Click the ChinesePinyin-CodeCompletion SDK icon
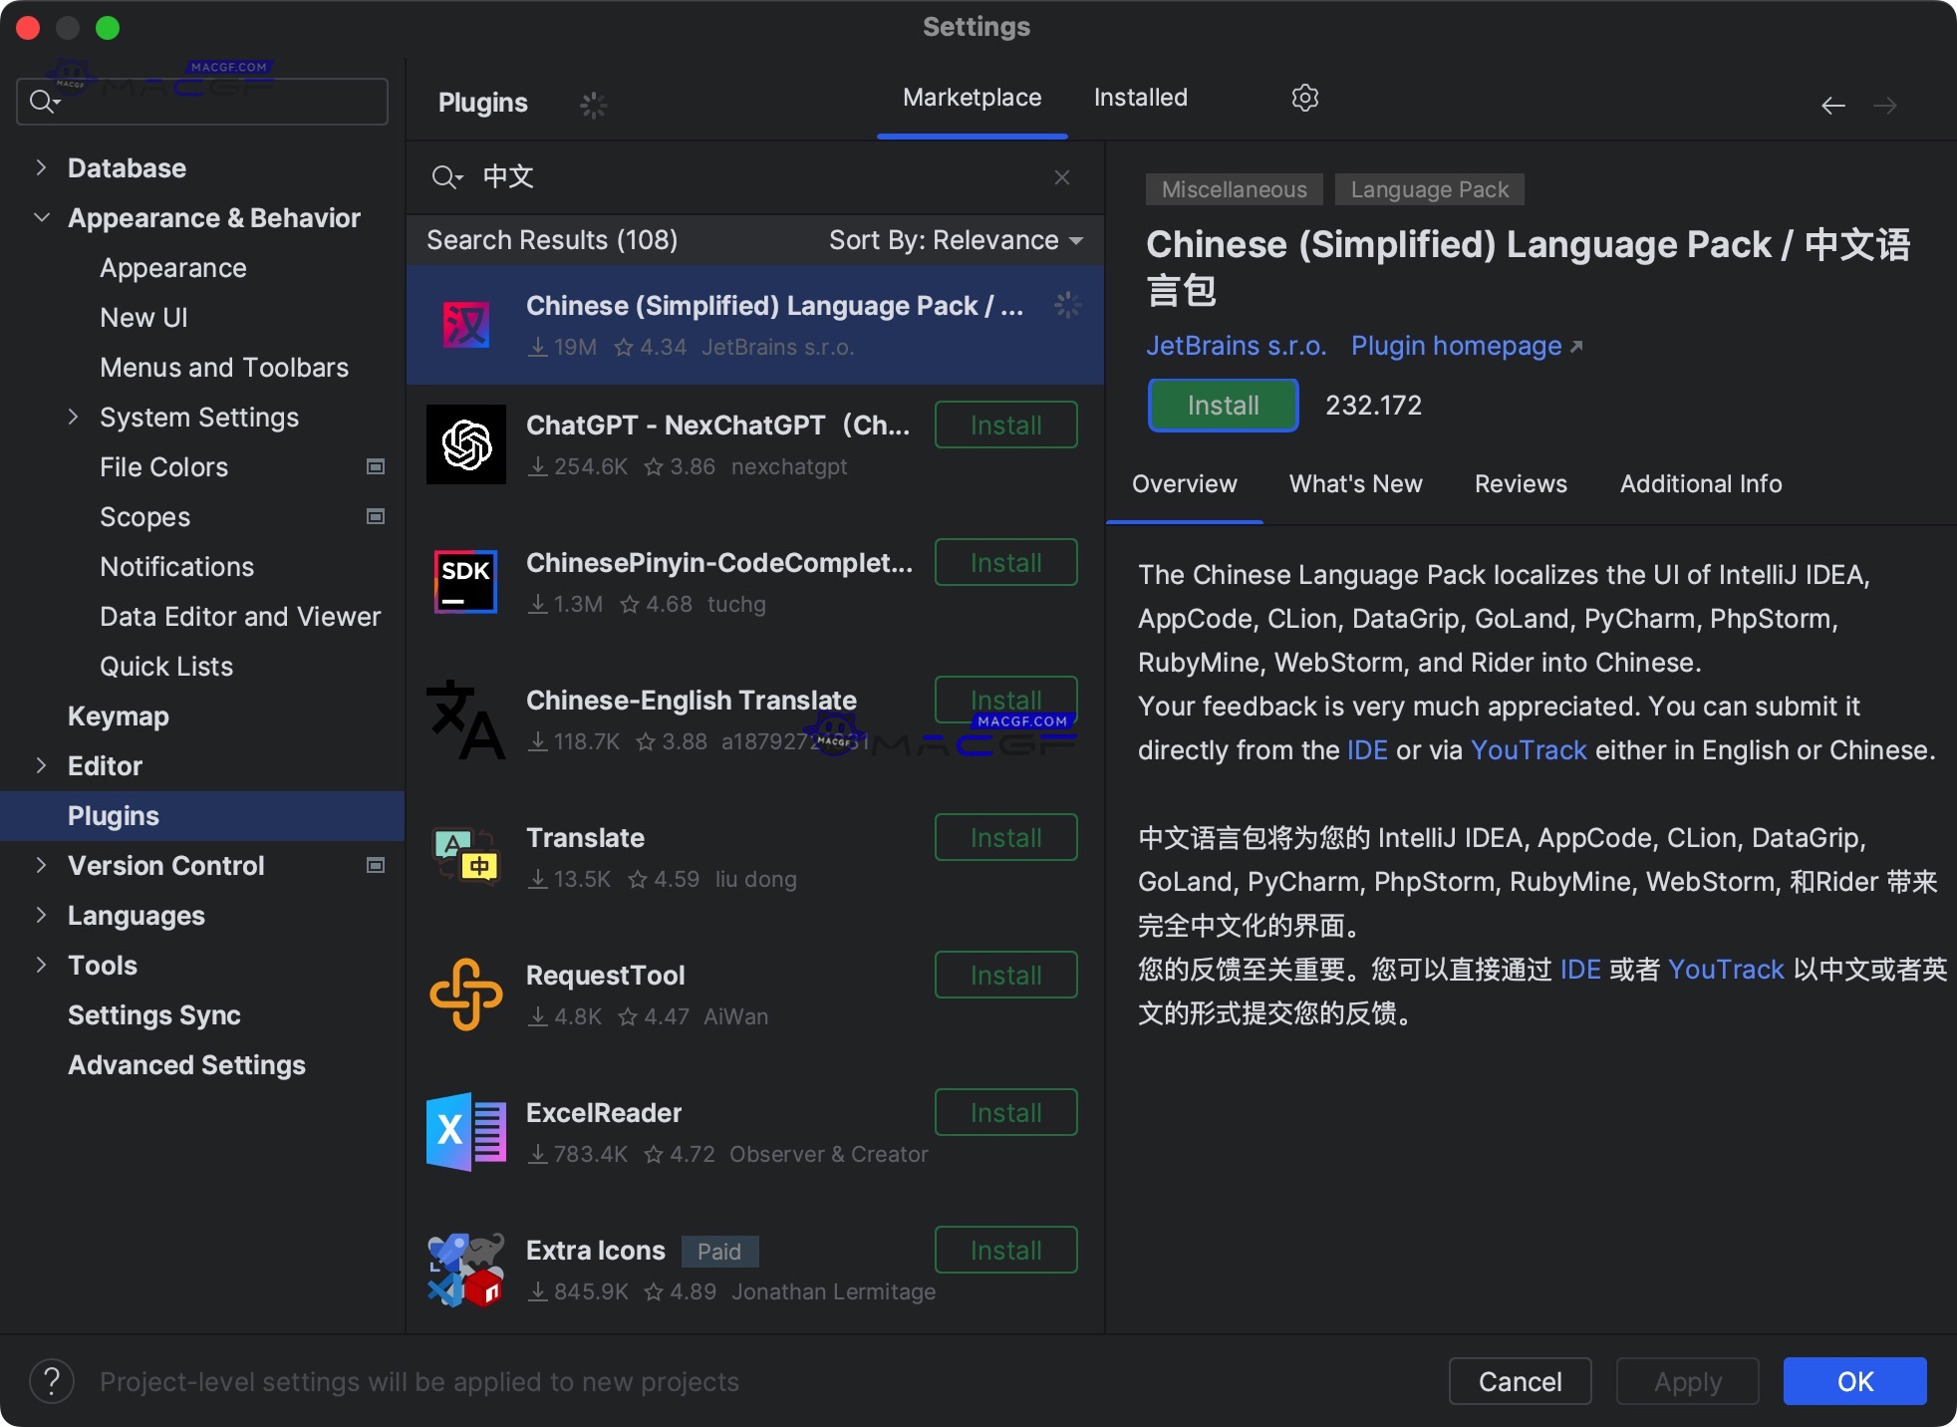 pos(464,582)
